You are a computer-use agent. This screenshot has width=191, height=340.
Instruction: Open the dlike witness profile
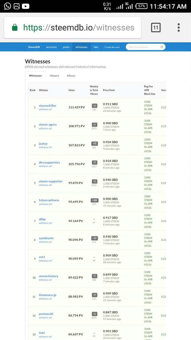pos(42,219)
